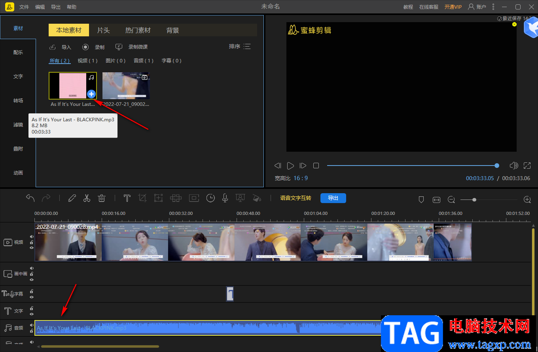Image resolution: width=538 pixels, height=352 pixels.
Task: Open the 转场 sidebar section
Action: pyautogui.click(x=18, y=100)
